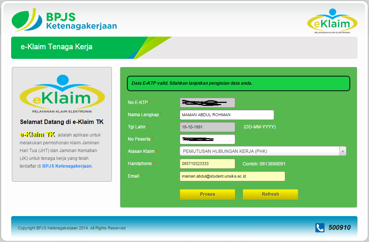Click the 'Tgl Lahir' label
Image resolution: width=369 pixels, height=242 pixels.
pyautogui.click(x=137, y=127)
